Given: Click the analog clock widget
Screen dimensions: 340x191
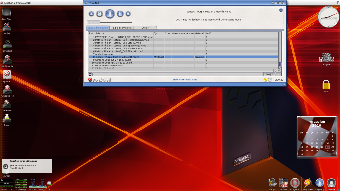Looking at the screenshot, I should click(x=328, y=17).
